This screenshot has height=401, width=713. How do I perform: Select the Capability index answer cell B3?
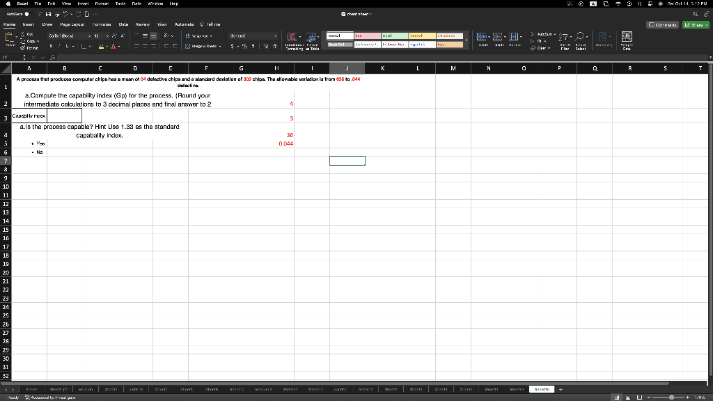click(64, 116)
